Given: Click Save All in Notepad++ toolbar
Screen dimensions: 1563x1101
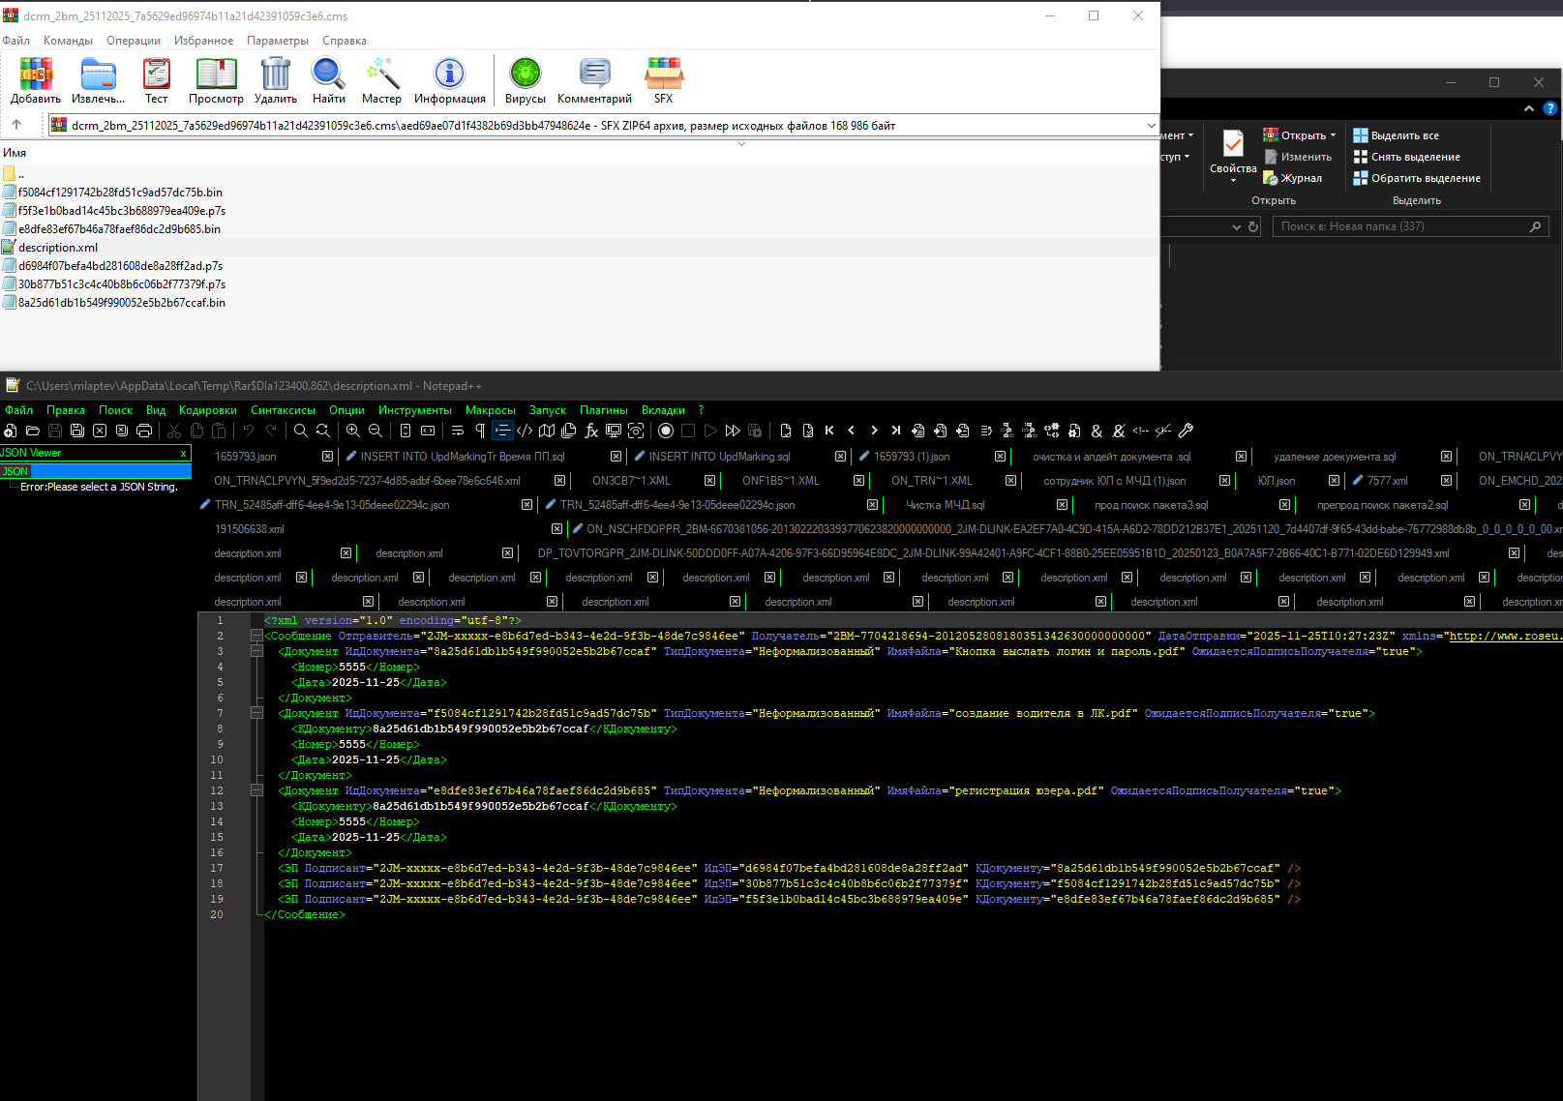Looking at the screenshot, I should tap(77, 431).
